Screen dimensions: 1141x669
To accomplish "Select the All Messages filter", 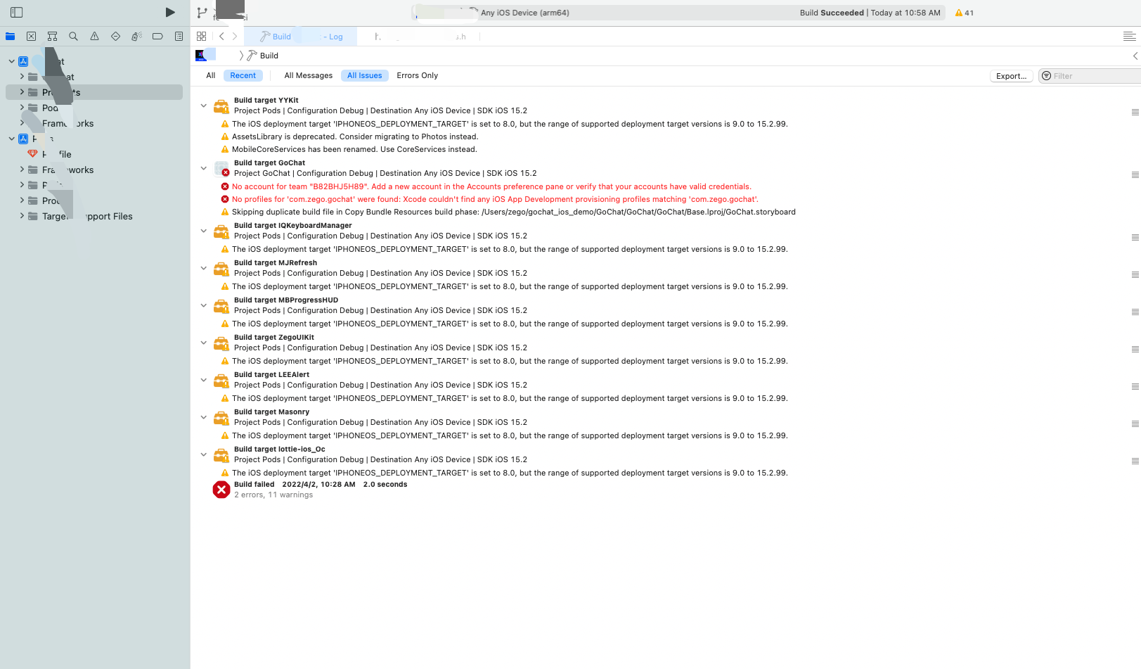I will (309, 75).
